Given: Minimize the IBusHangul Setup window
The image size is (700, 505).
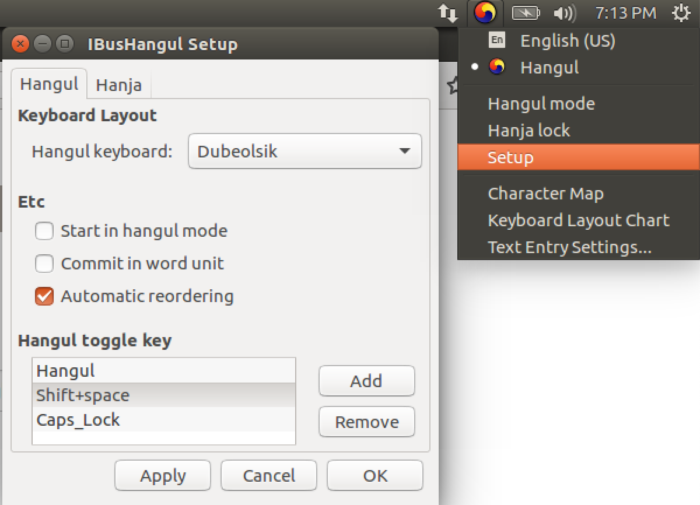Looking at the screenshot, I should pyautogui.click(x=42, y=44).
